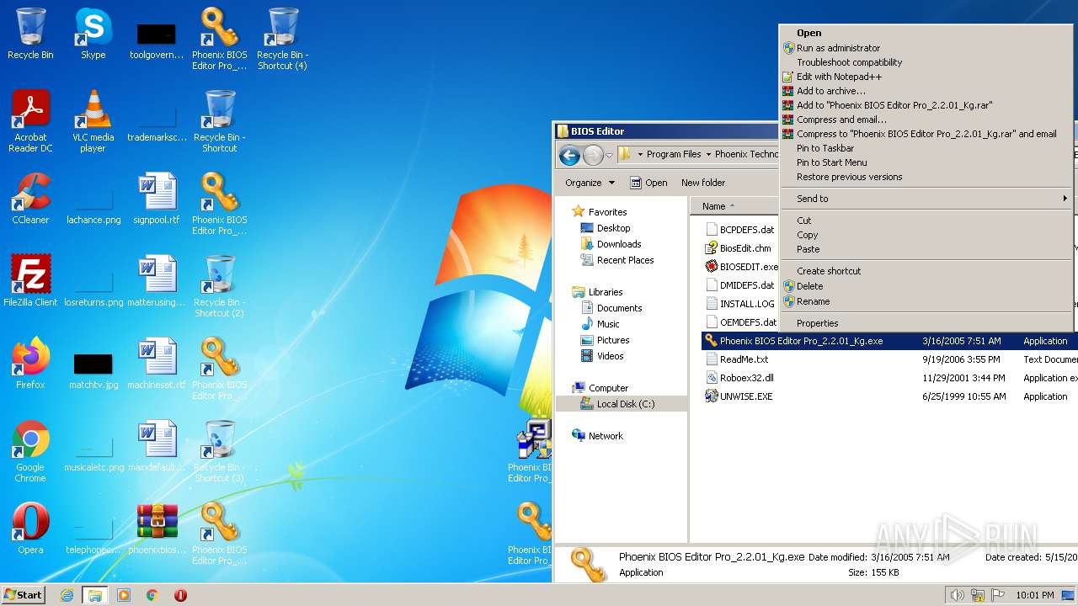Open CCleaner desktop shortcut
Viewport: 1078px width, 606px height.
pos(30,199)
